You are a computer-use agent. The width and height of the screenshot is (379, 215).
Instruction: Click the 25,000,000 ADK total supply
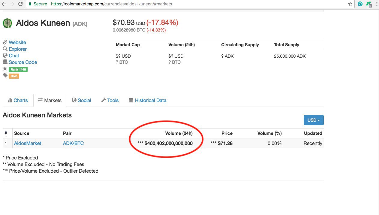(x=290, y=56)
